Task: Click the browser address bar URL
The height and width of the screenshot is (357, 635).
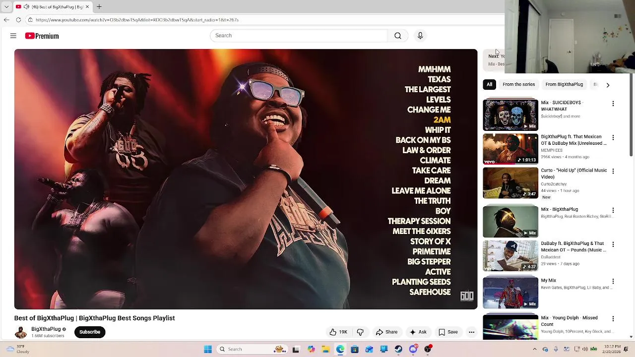Action: (x=137, y=20)
